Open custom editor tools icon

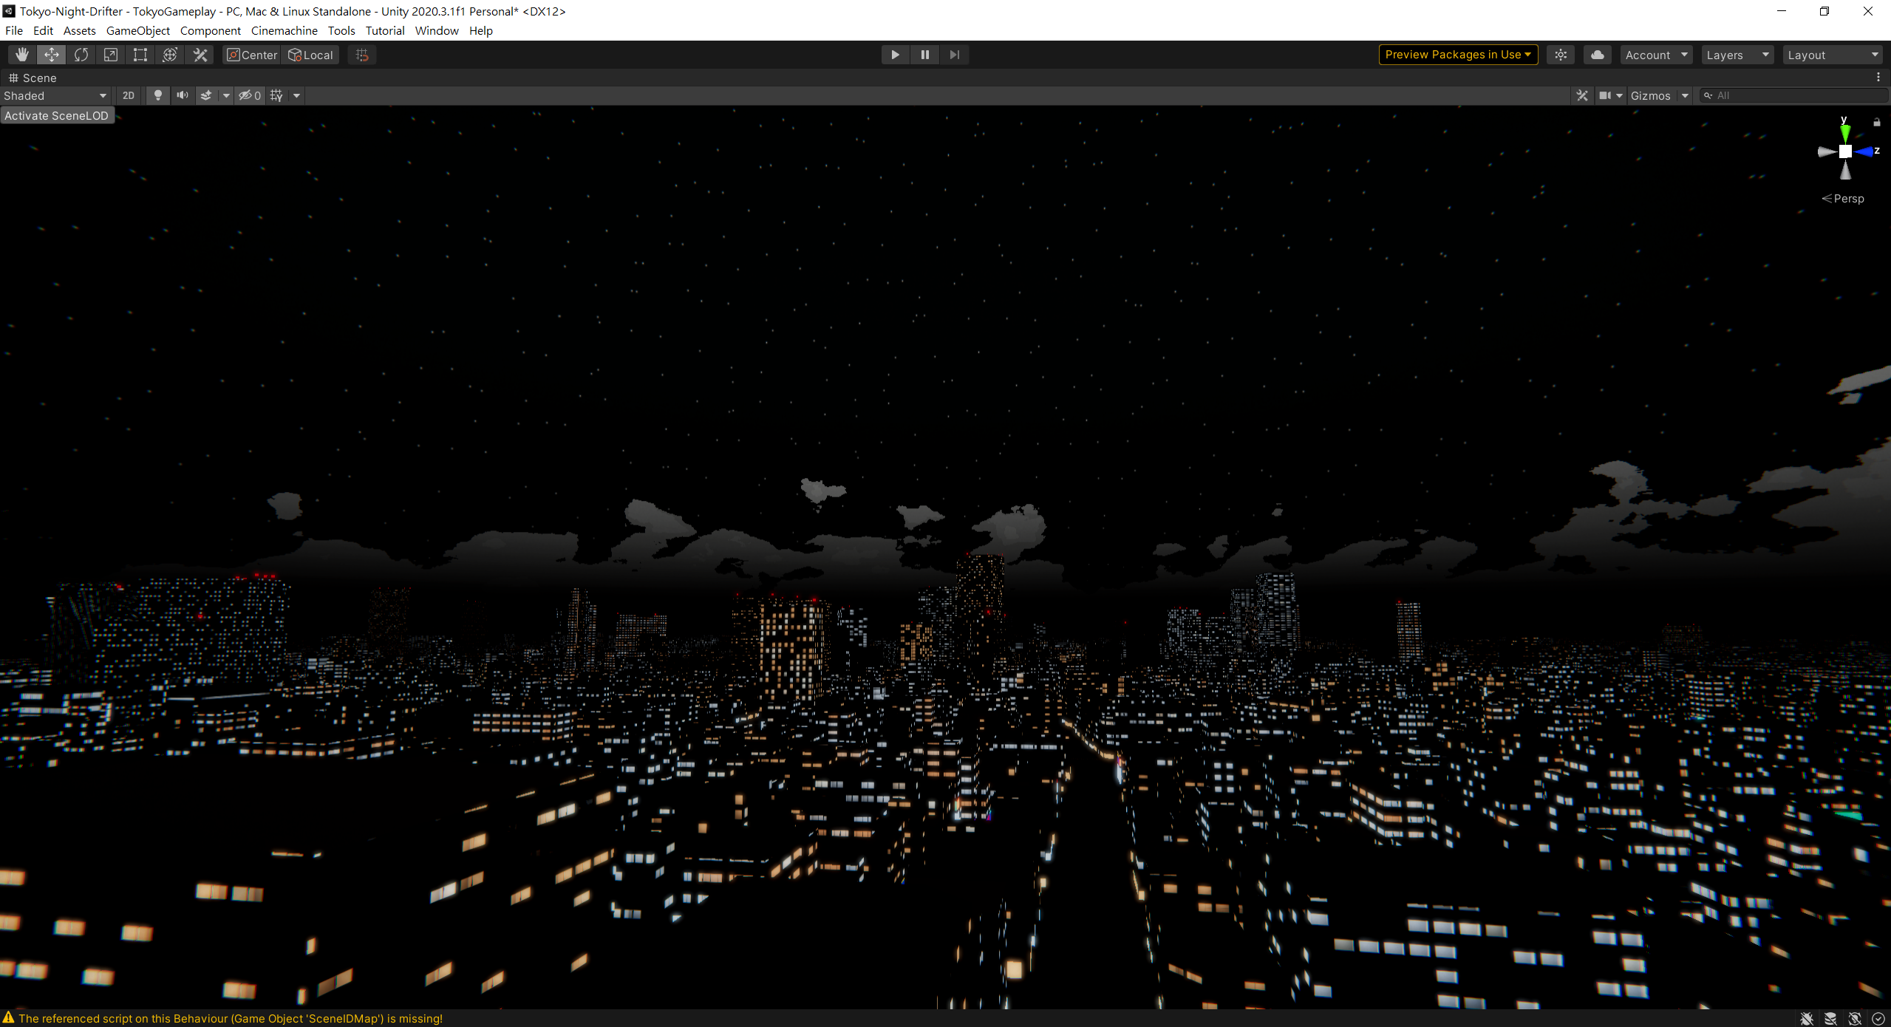pyautogui.click(x=200, y=55)
